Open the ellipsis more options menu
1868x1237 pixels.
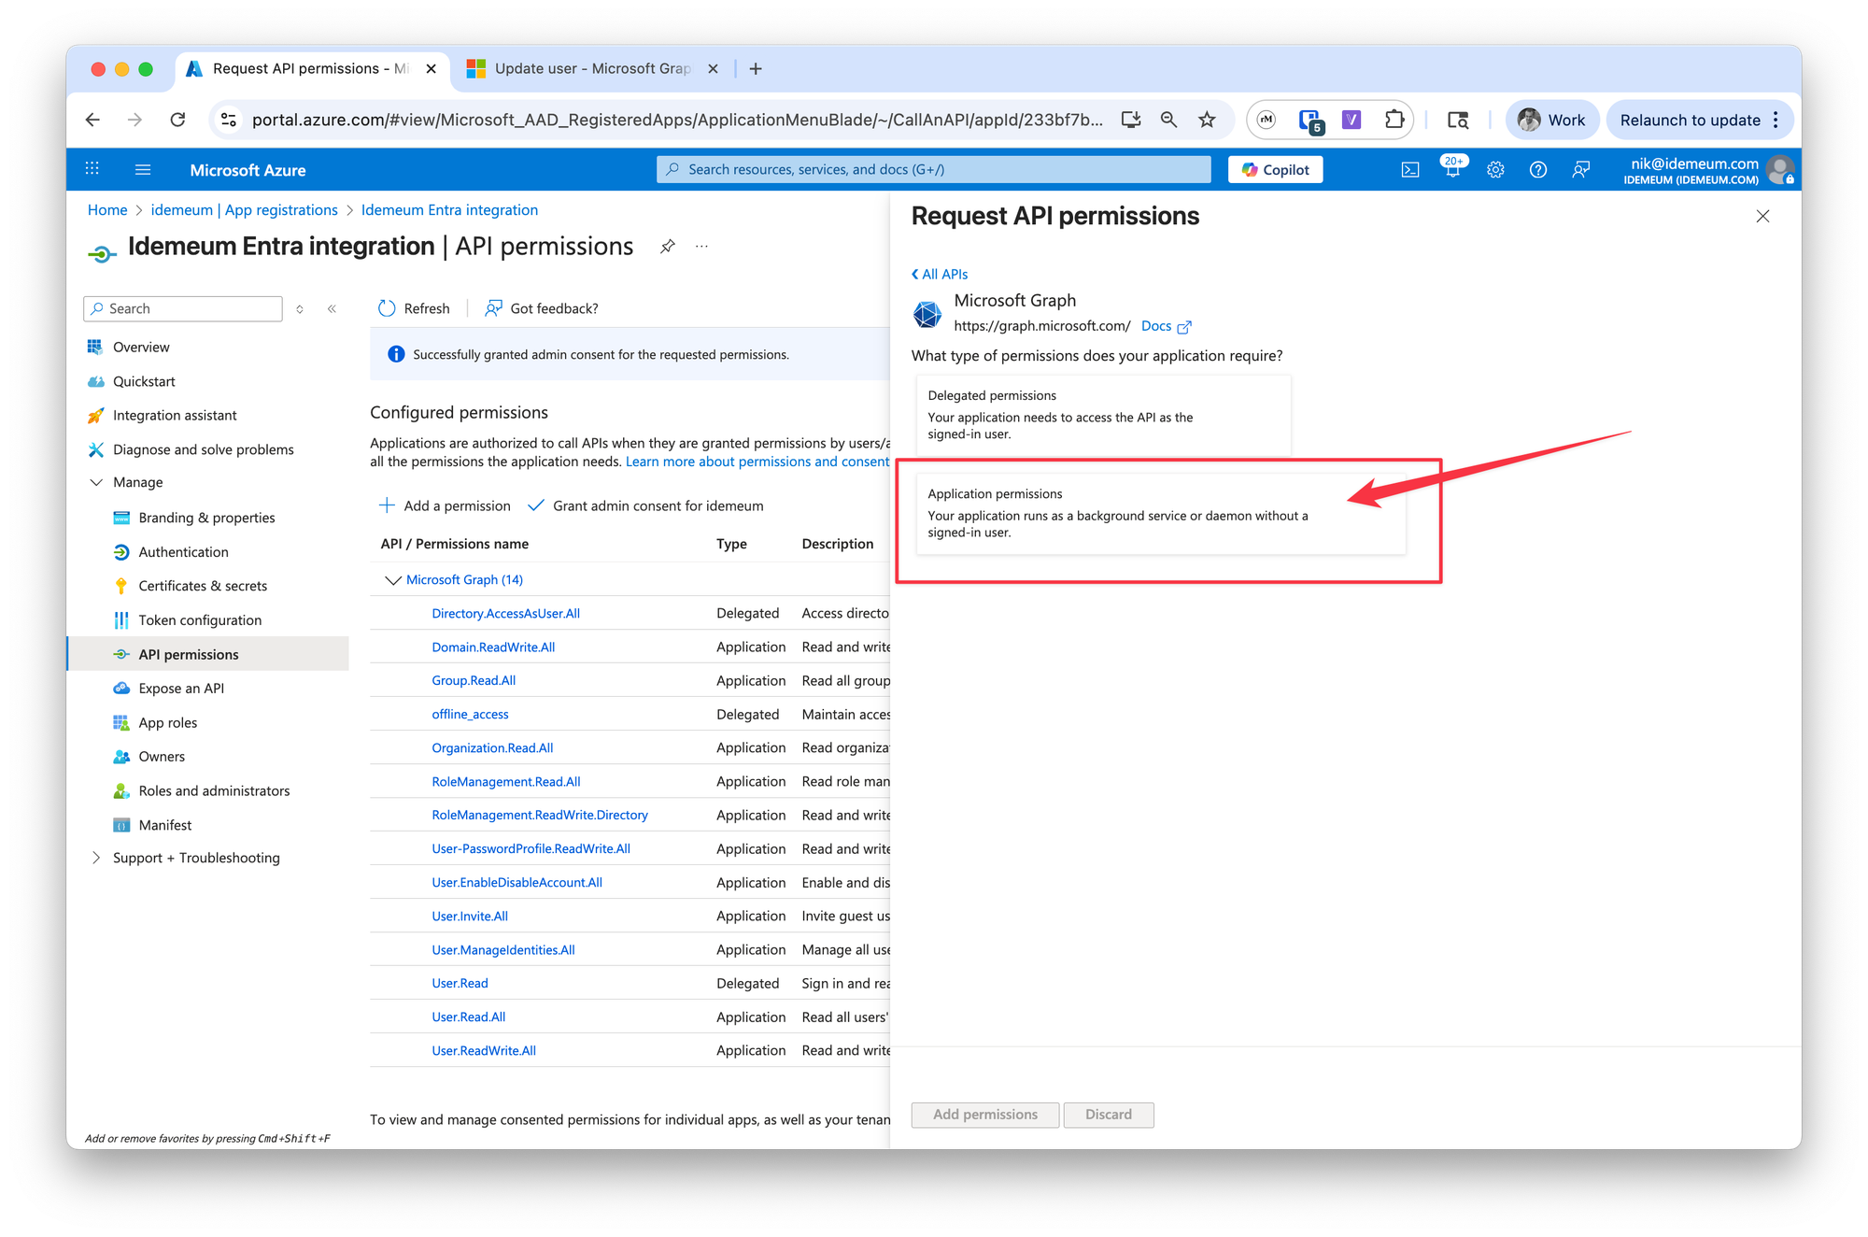(701, 247)
